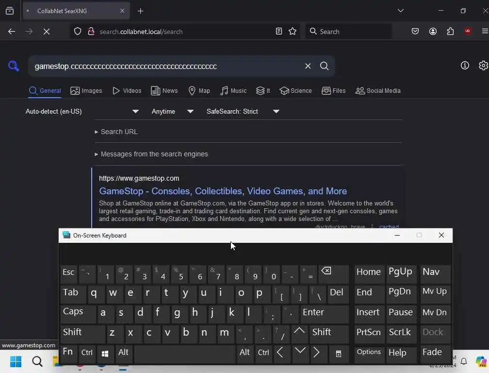Click in the gamestop search query field
489x373 pixels.
click(165, 66)
